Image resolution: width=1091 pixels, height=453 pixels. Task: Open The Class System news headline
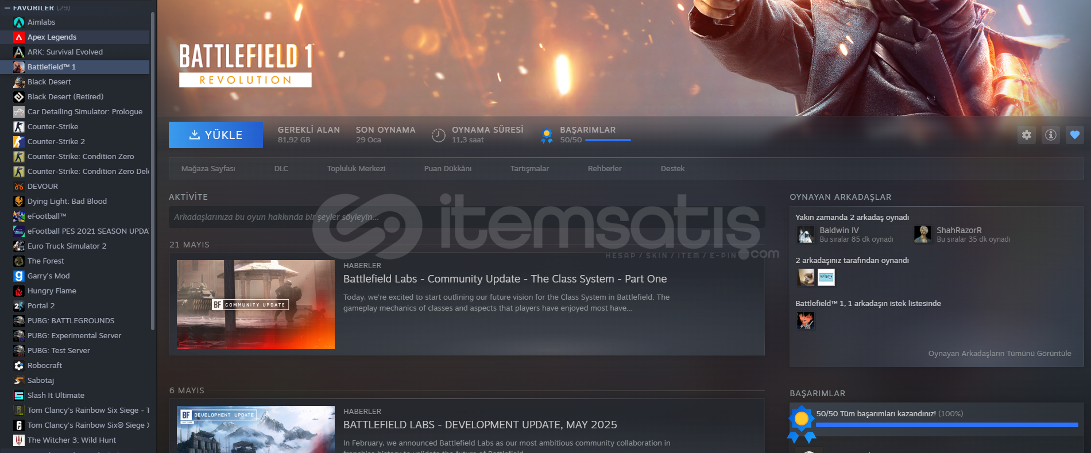[505, 278]
